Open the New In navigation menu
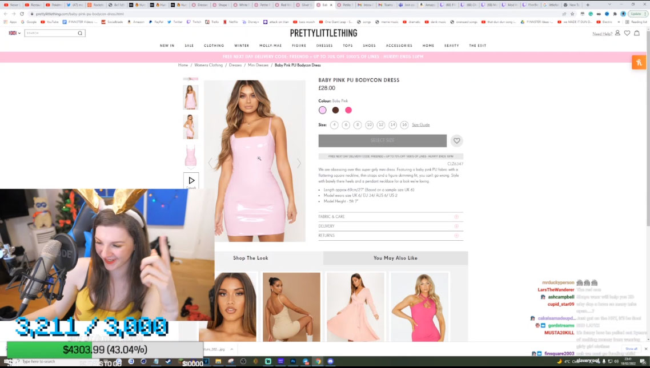The width and height of the screenshot is (650, 368). pyautogui.click(x=167, y=46)
